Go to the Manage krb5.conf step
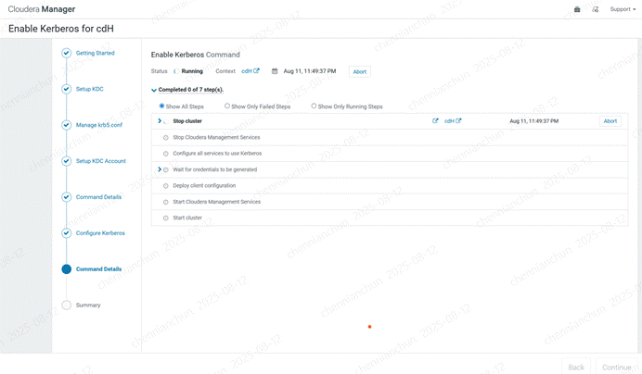 coord(99,125)
